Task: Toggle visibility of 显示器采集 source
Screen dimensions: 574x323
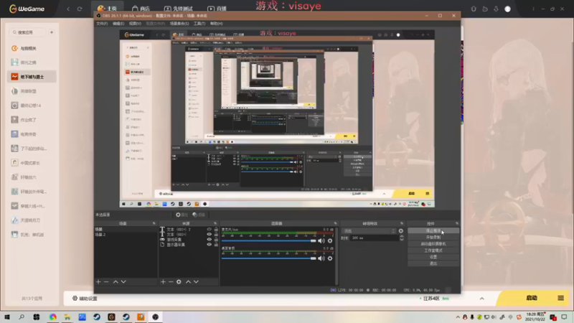Action: pyautogui.click(x=209, y=245)
